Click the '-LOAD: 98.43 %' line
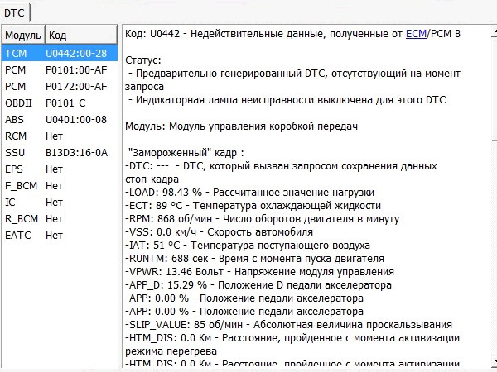The image size is (497, 372). [250, 193]
